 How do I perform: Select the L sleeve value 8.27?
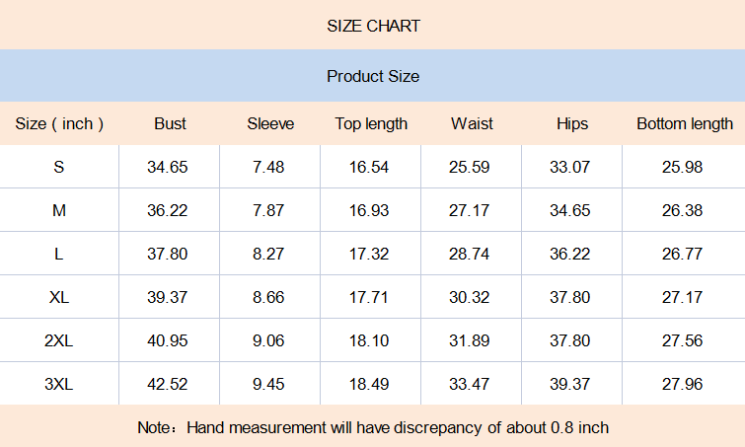[268, 254]
